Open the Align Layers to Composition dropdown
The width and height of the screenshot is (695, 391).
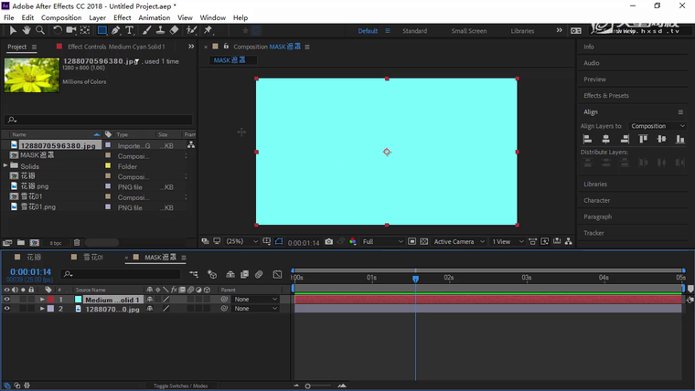point(658,126)
